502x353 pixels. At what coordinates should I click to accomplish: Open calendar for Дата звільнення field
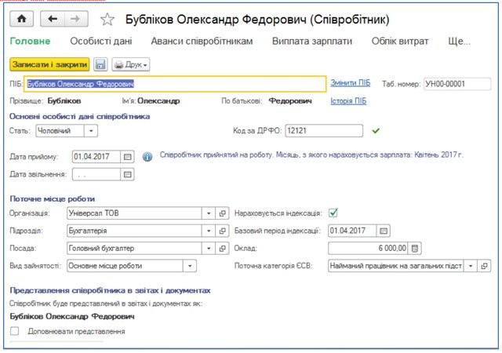(129, 173)
